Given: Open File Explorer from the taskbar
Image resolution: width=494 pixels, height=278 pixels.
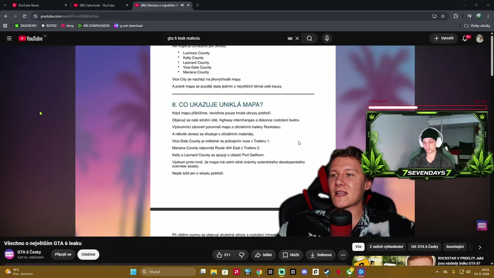Looking at the screenshot, I should click(214, 272).
